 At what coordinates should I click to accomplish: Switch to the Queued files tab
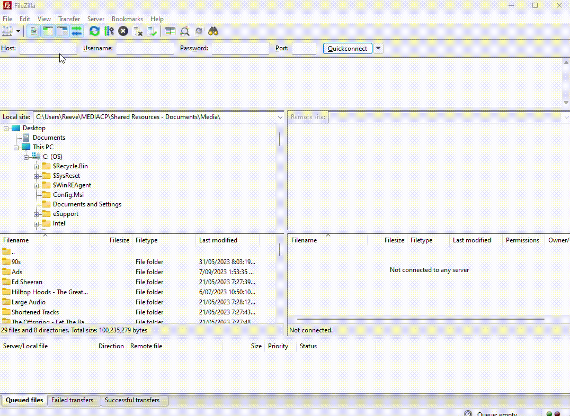coord(24,400)
